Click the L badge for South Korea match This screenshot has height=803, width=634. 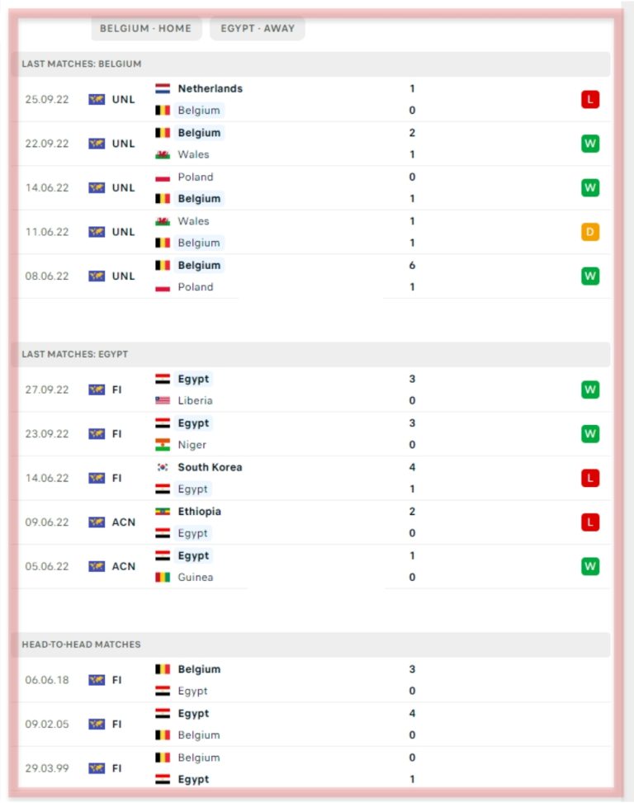(x=589, y=478)
